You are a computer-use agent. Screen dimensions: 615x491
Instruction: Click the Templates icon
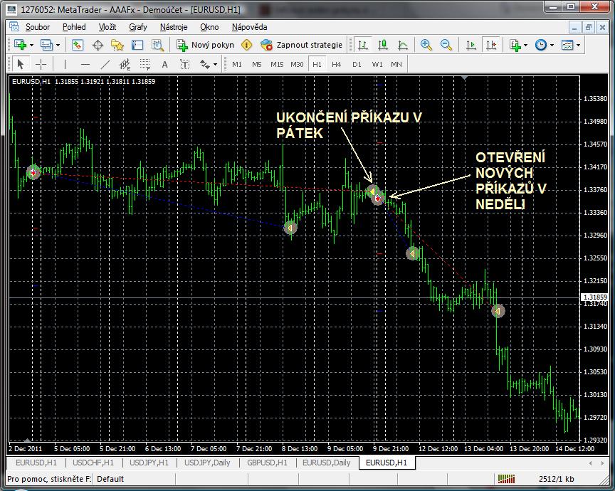(x=567, y=45)
